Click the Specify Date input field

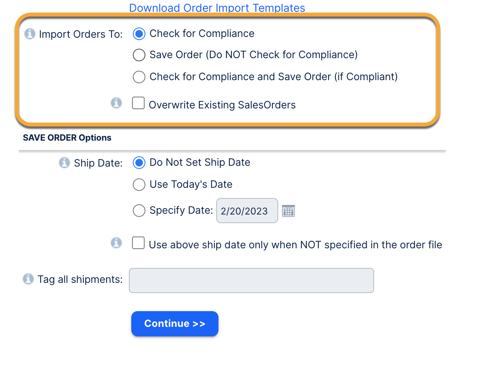tap(247, 211)
